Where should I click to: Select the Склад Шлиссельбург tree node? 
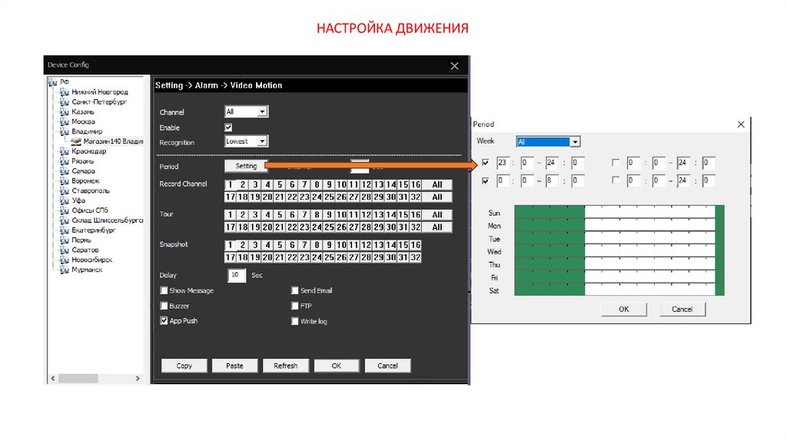point(107,220)
